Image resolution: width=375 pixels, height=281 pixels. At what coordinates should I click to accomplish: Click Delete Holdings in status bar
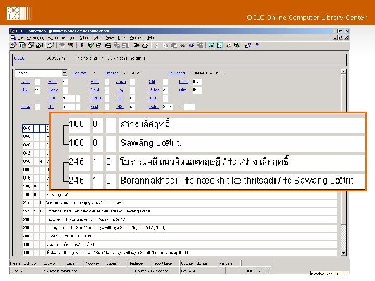tap(23, 263)
